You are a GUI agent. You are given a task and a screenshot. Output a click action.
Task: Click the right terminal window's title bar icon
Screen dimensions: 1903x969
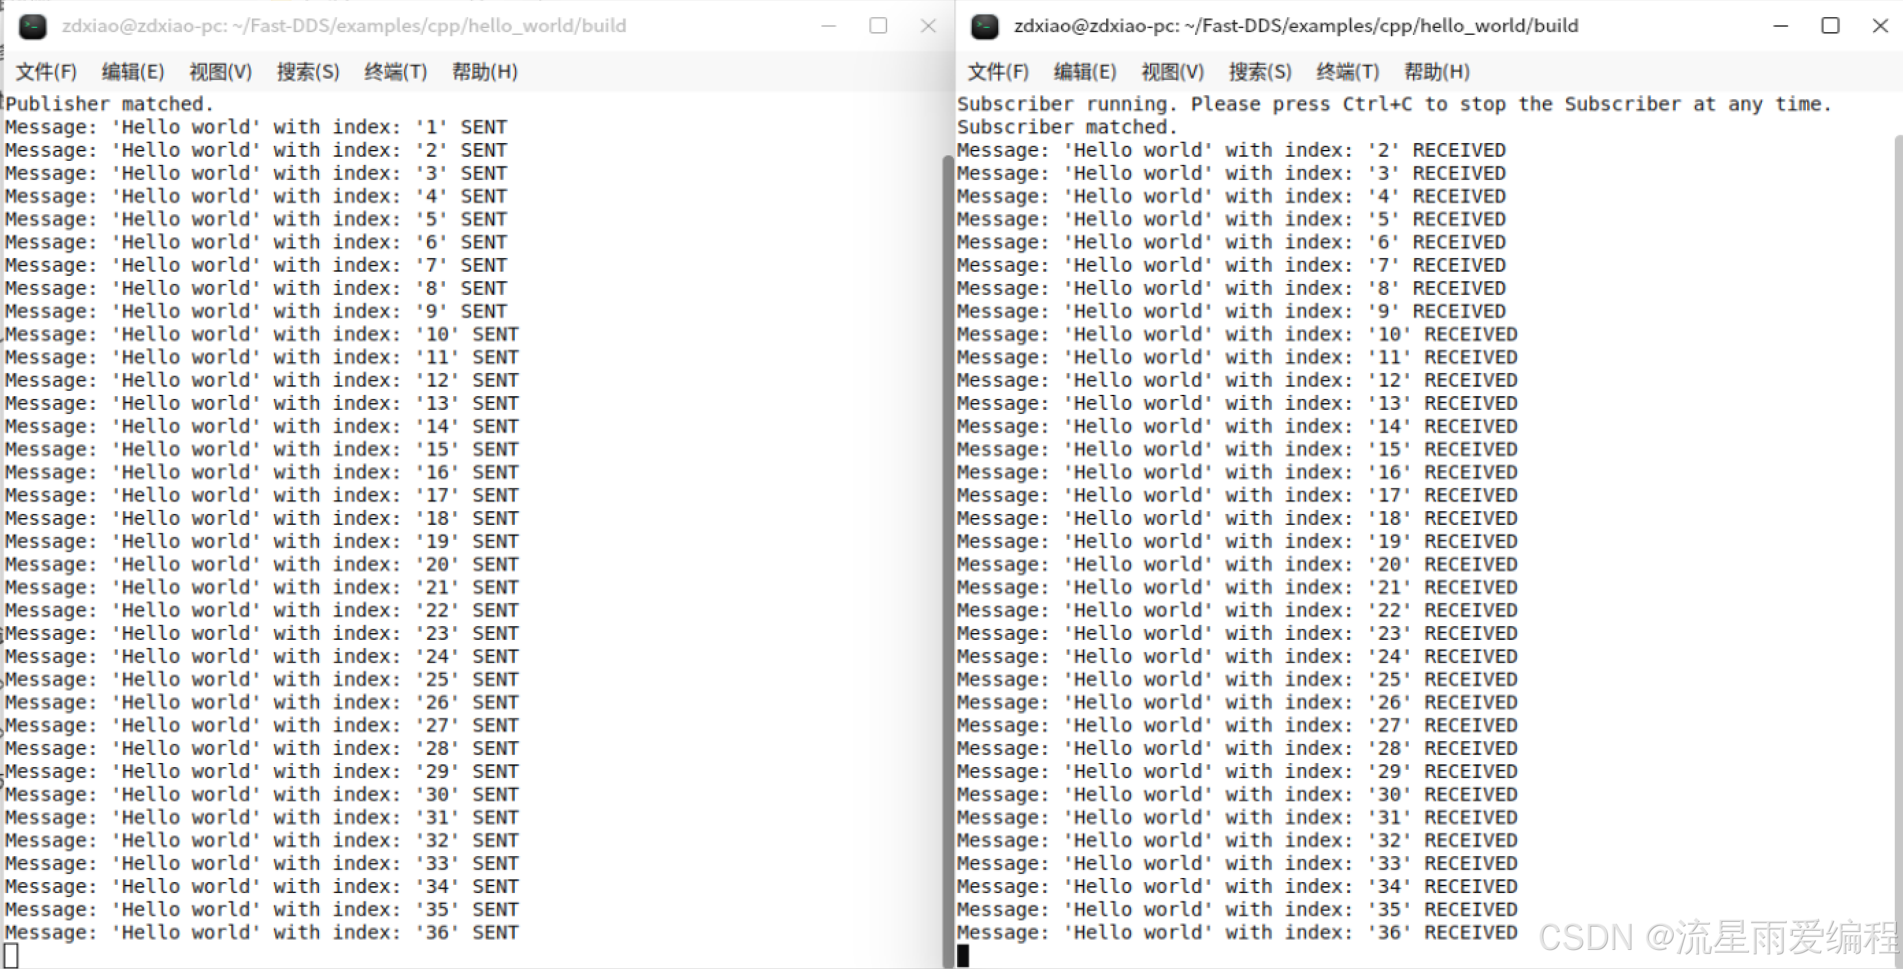pos(985,27)
